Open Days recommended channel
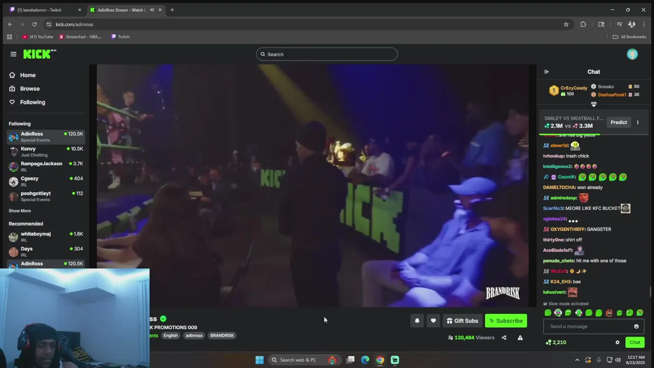The height and width of the screenshot is (368, 654). coord(45,251)
